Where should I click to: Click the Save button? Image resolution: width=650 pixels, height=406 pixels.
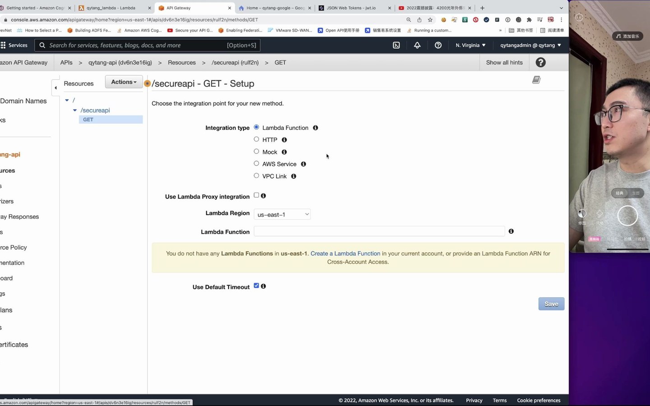click(x=551, y=304)
